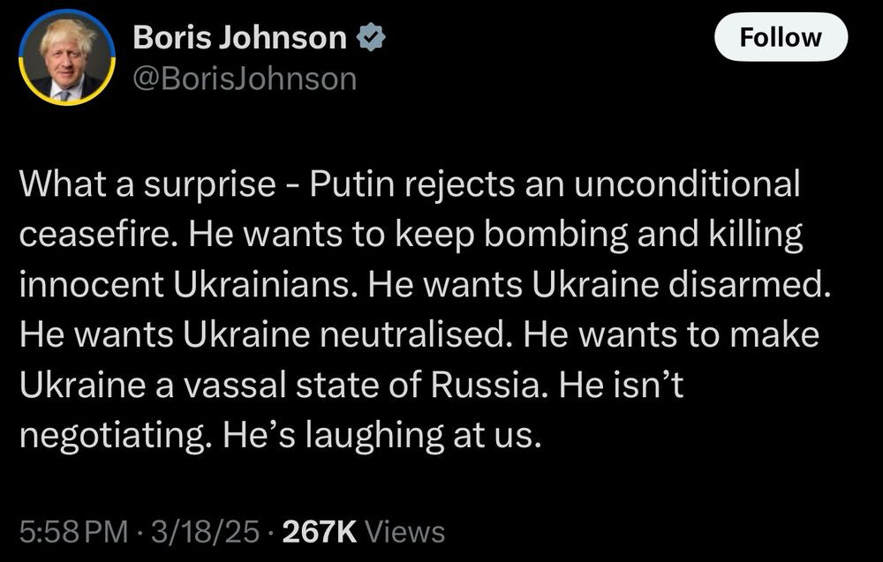Click the opening words 'What a surprise'
Viewport: 883px width, 562px height.
click(x=147, y=184)
